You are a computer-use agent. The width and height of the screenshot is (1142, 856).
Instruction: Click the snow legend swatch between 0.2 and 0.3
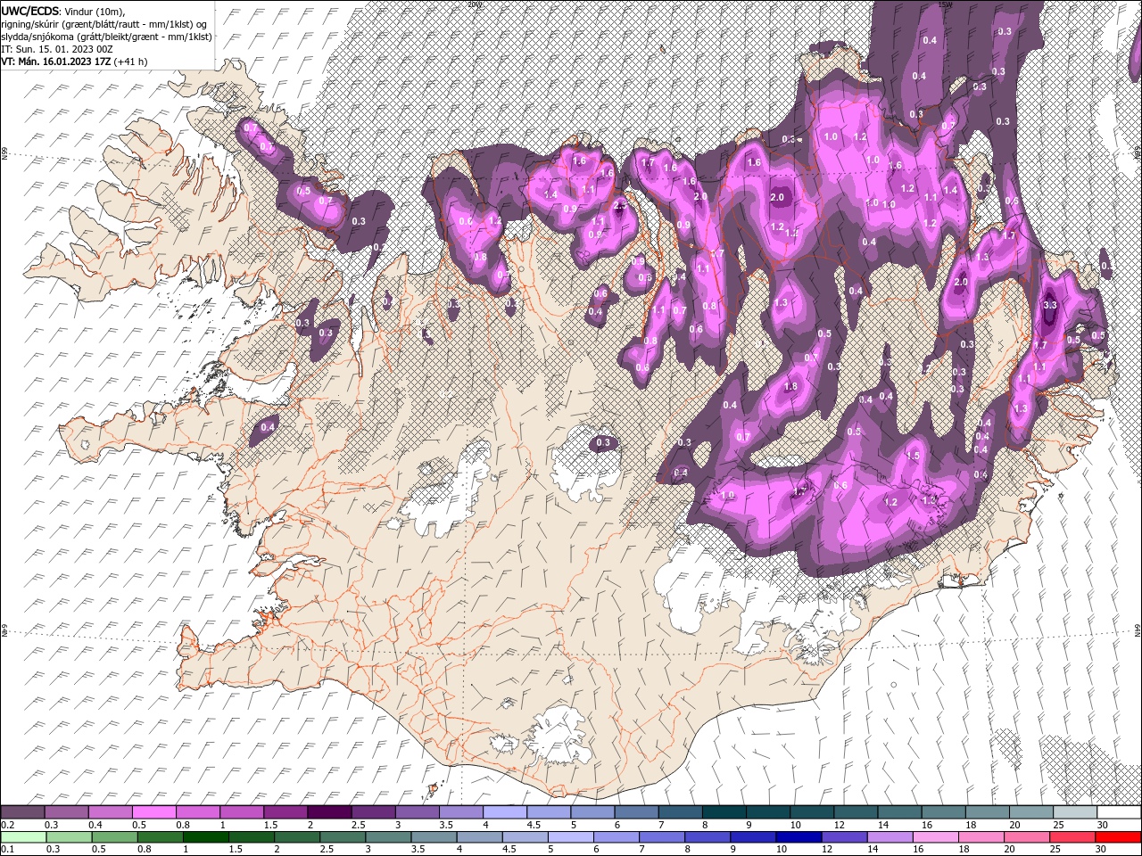(x=22, y=812)
